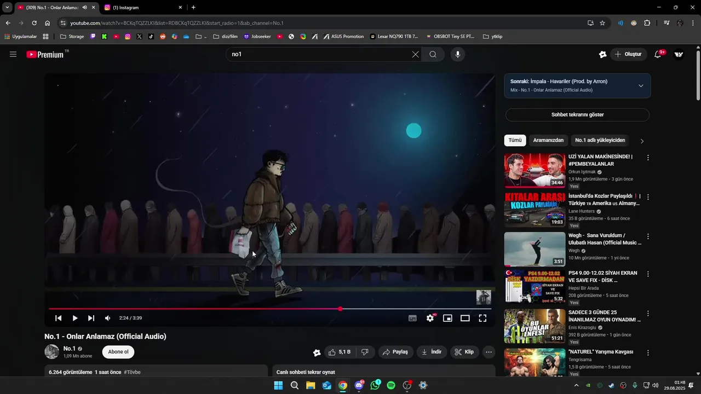Expand the Sonraki mix playlist panel
Screen dimensions: 701x394
coord(641,85)
